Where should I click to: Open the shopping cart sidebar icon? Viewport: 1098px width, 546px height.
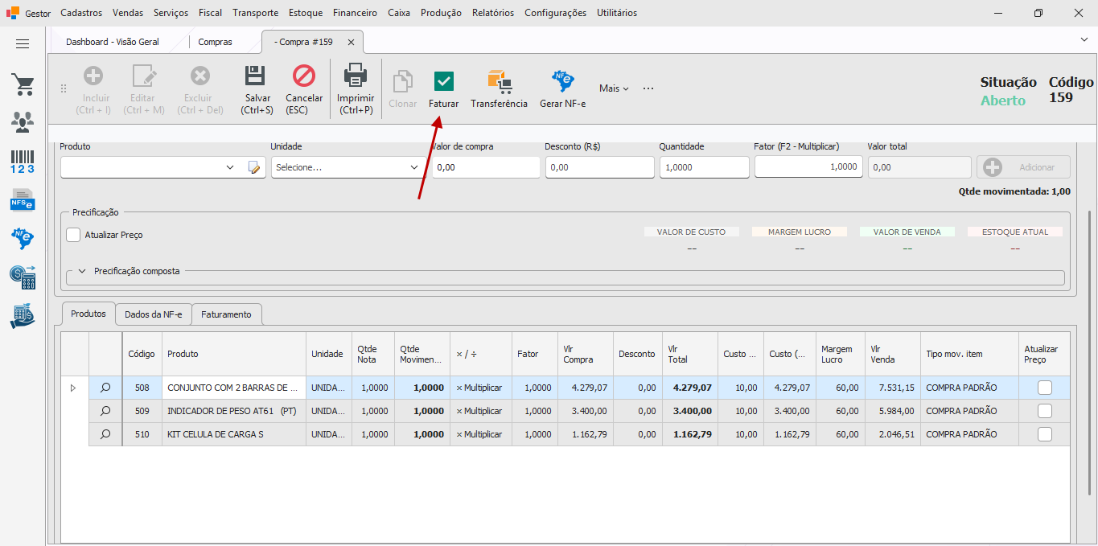pyautogui.click(x=23, y=84)
